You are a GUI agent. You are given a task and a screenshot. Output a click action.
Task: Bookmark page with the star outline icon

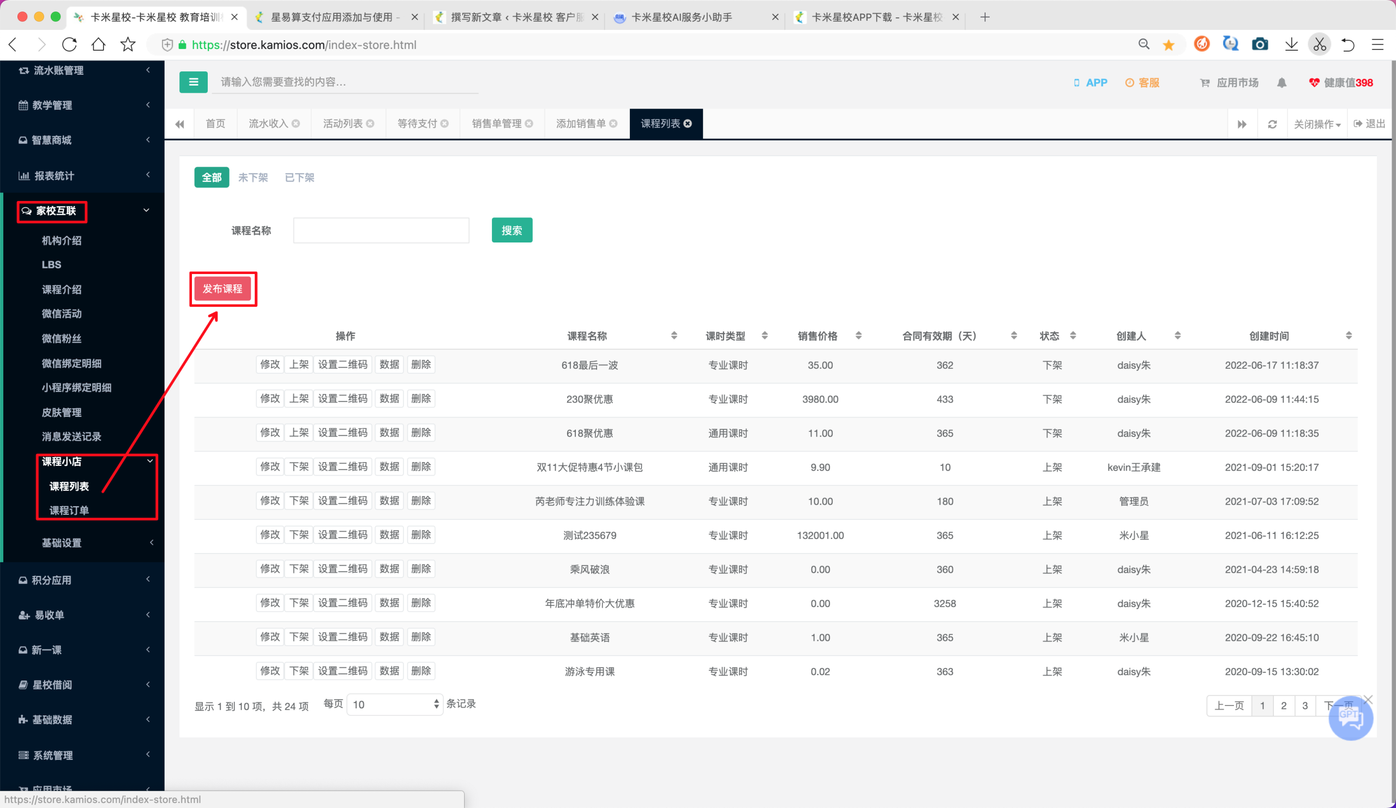coord(128,44)
